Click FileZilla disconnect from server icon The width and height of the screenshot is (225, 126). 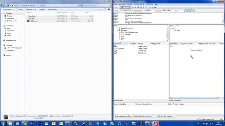tap(141, 7)
